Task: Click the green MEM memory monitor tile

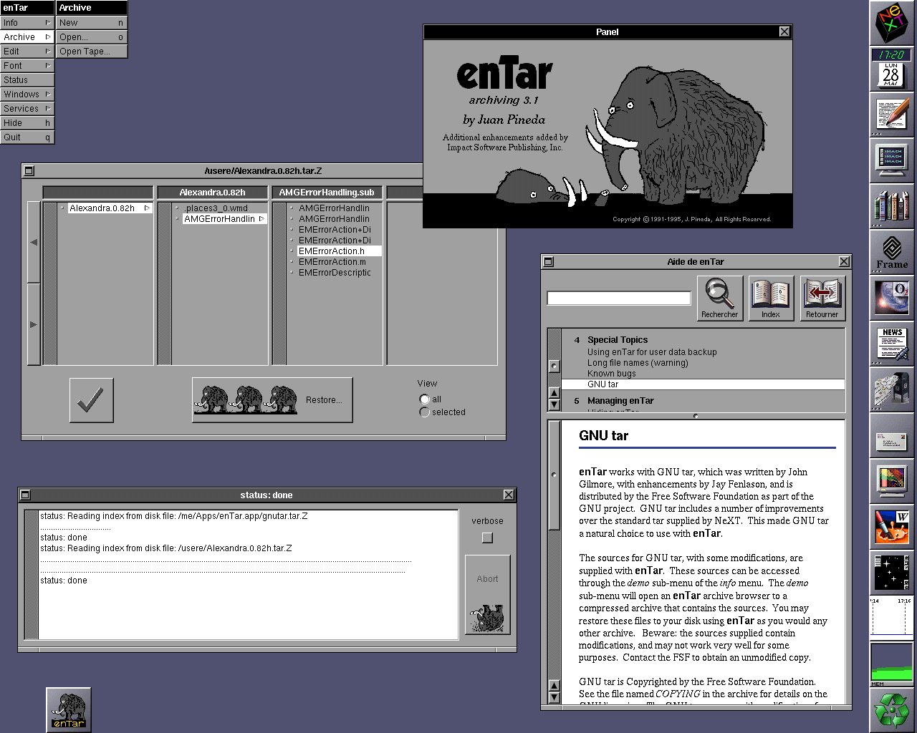Action: tap(892, 664)
